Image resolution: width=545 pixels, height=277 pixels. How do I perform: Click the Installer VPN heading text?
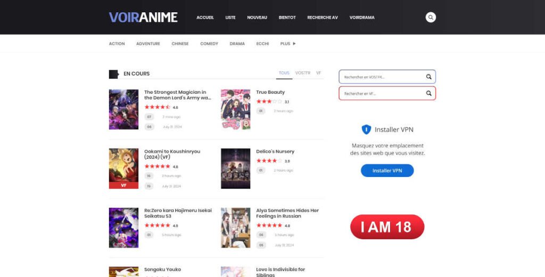coord(394,129)
